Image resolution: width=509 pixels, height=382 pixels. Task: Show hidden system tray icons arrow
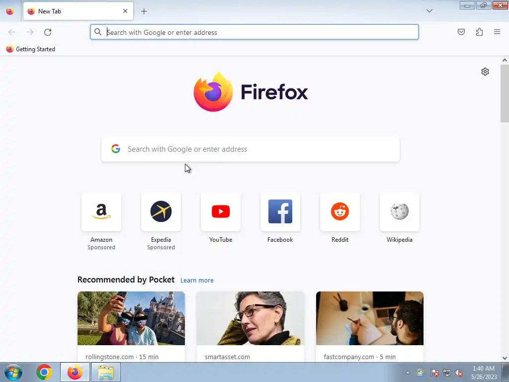(x=408, y=373)
